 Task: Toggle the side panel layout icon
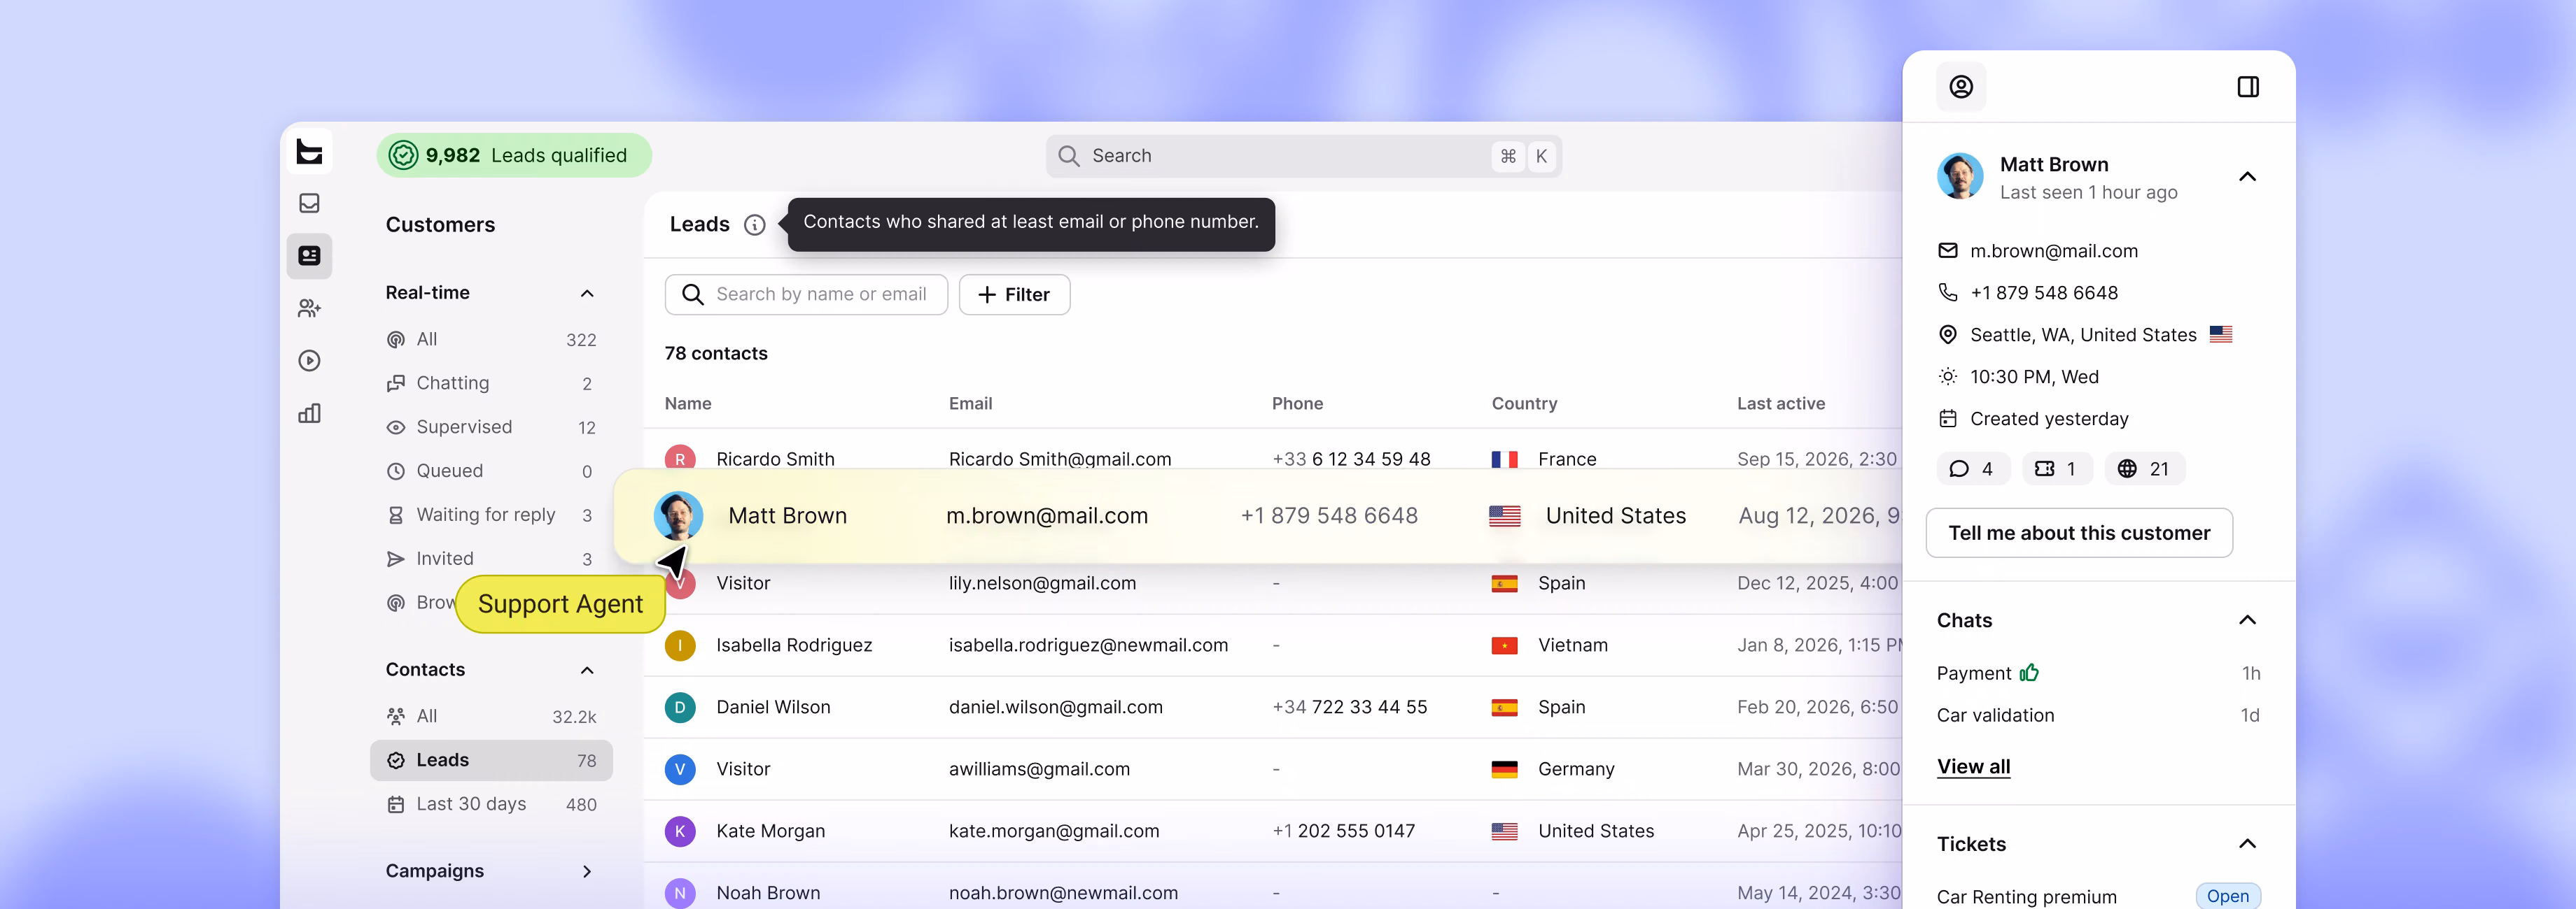tap(2248, 87)
